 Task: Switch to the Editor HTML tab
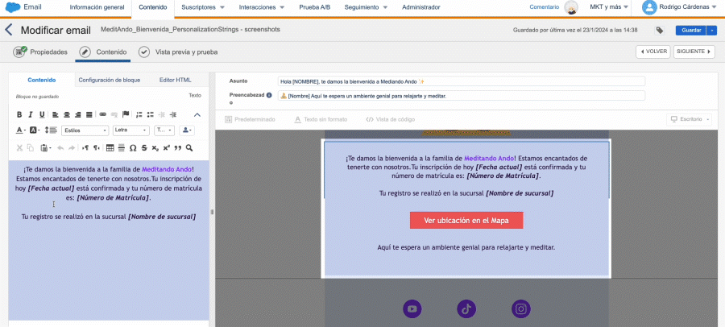click(175, 80)
